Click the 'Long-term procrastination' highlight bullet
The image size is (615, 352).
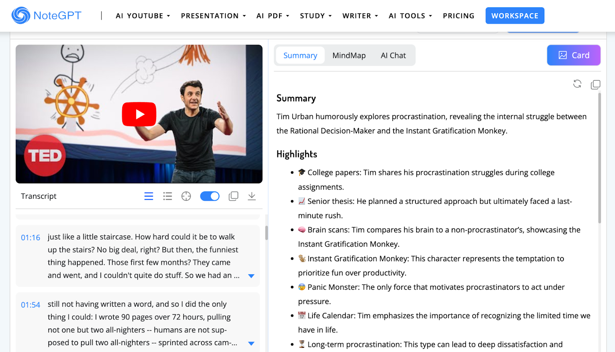pos(430,344)
